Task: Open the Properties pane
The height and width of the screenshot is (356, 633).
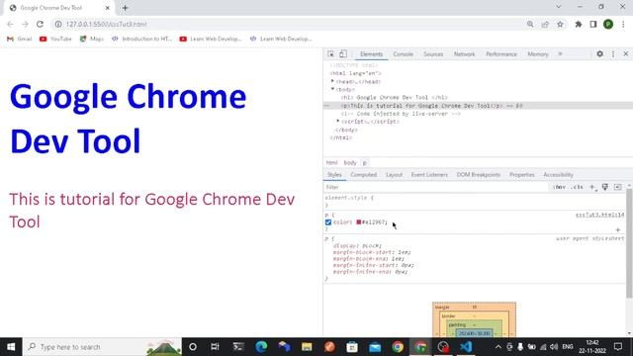Action: click(521, 175)
